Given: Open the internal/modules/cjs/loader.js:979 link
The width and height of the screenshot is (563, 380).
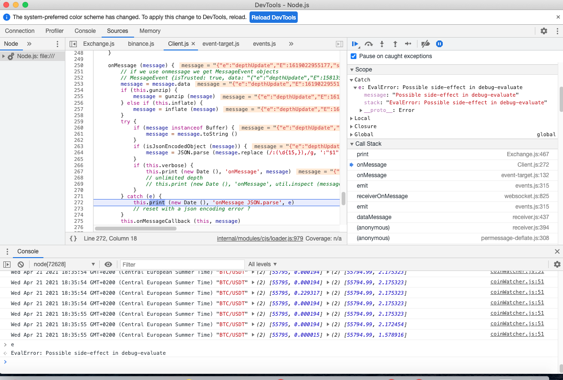Looking at the screenshot, I should 260,238.
